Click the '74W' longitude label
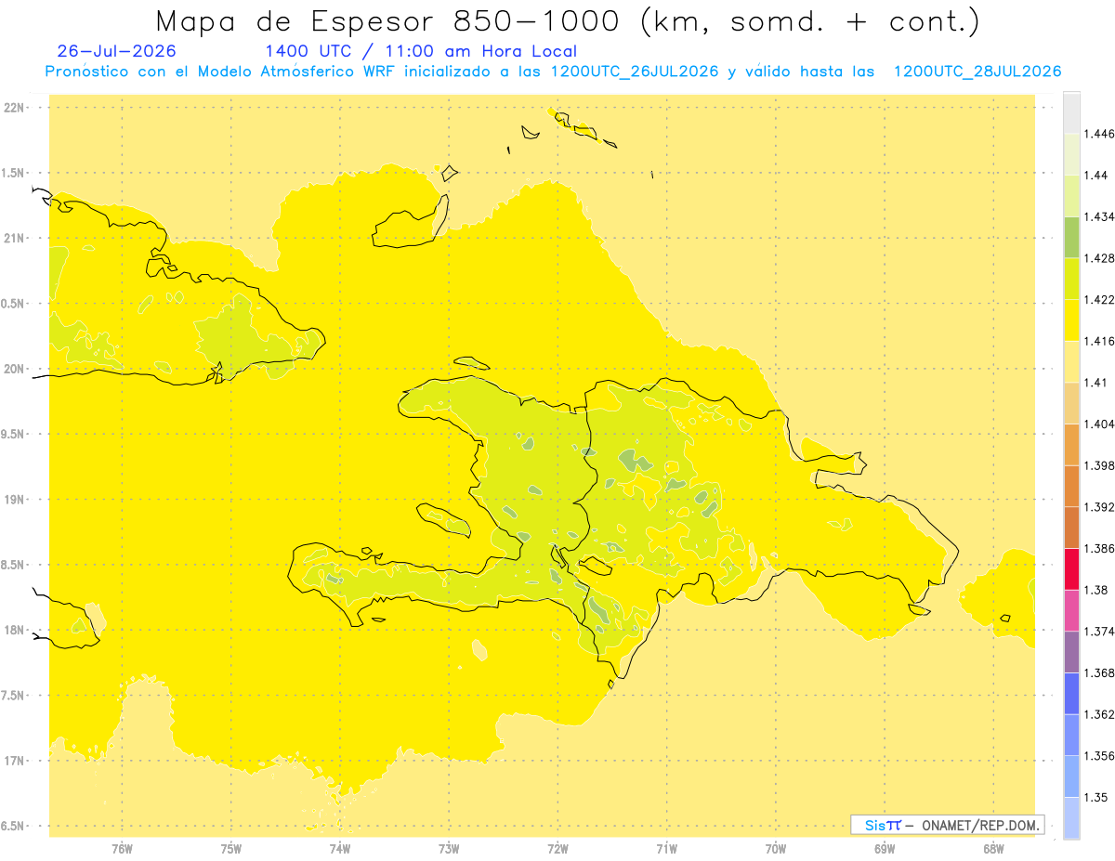 pos(339,848)
